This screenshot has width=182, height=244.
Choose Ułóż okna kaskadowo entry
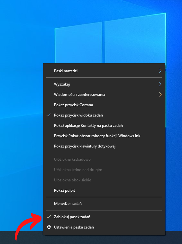coord(104,159)
